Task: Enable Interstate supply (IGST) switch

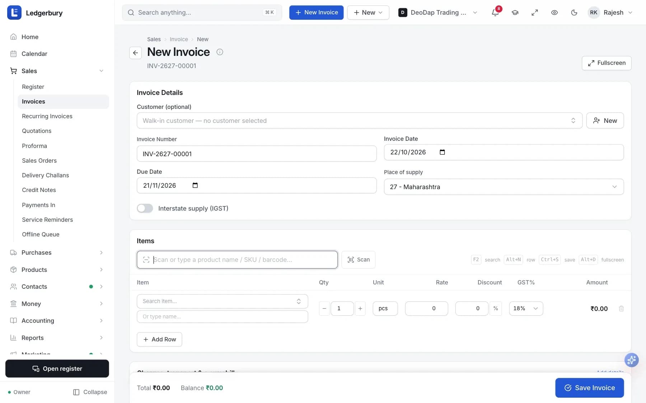Action: (x=145, y=208)
